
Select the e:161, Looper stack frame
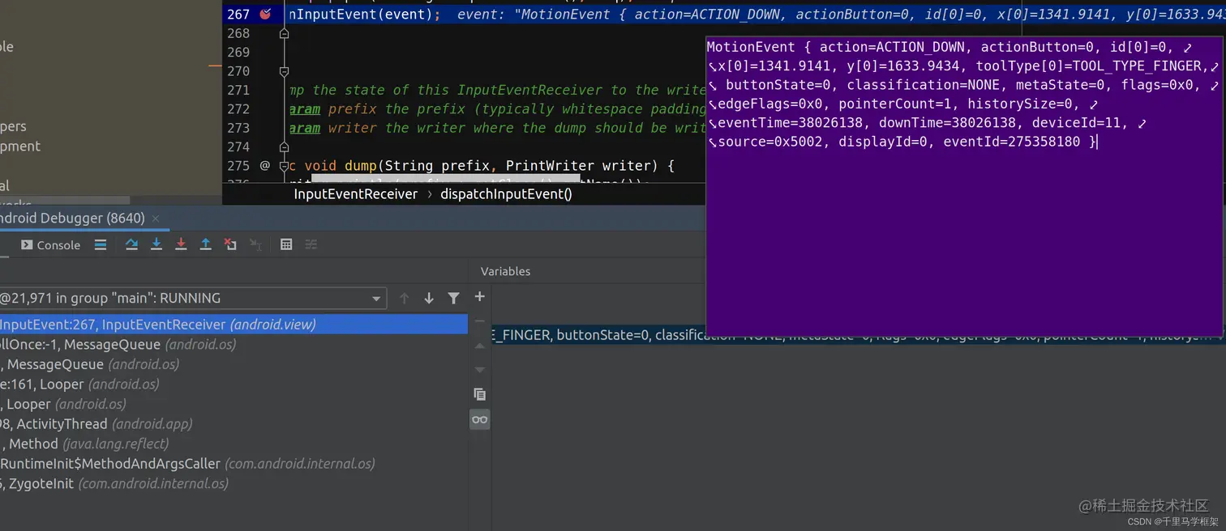click(x=234, y=384)
